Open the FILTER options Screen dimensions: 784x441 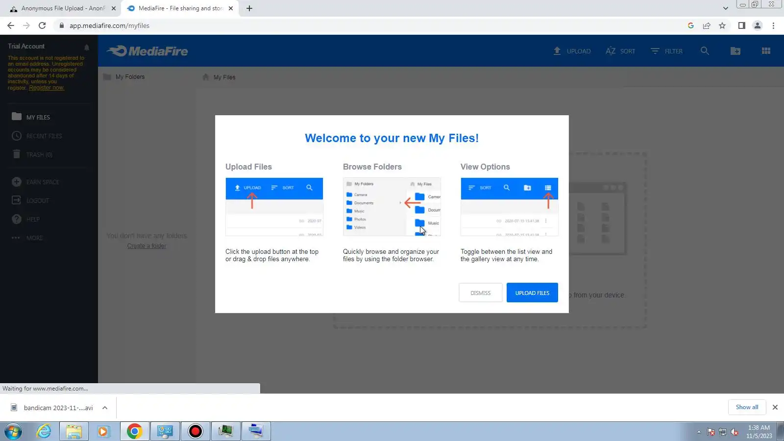[666, 51]
